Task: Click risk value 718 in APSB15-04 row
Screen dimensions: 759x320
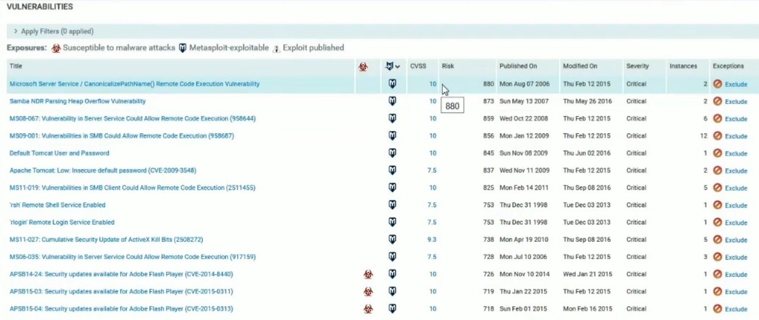Action: (488, 309)
